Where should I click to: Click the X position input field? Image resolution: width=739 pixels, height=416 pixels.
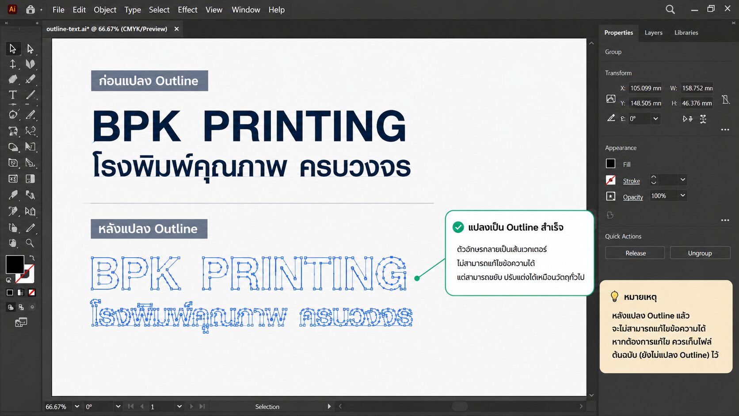[x=645, y=88]
